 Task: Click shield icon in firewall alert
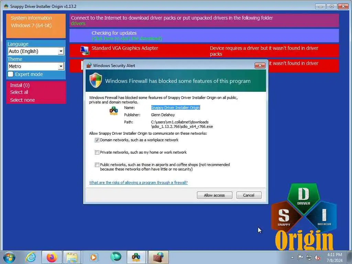[96, 80]
